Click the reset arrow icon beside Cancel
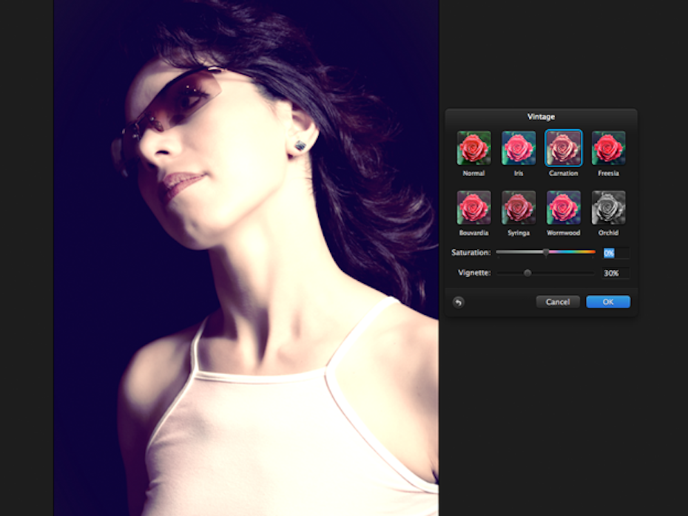The width and height of the screenshot is (688, 516). point(458,302)
